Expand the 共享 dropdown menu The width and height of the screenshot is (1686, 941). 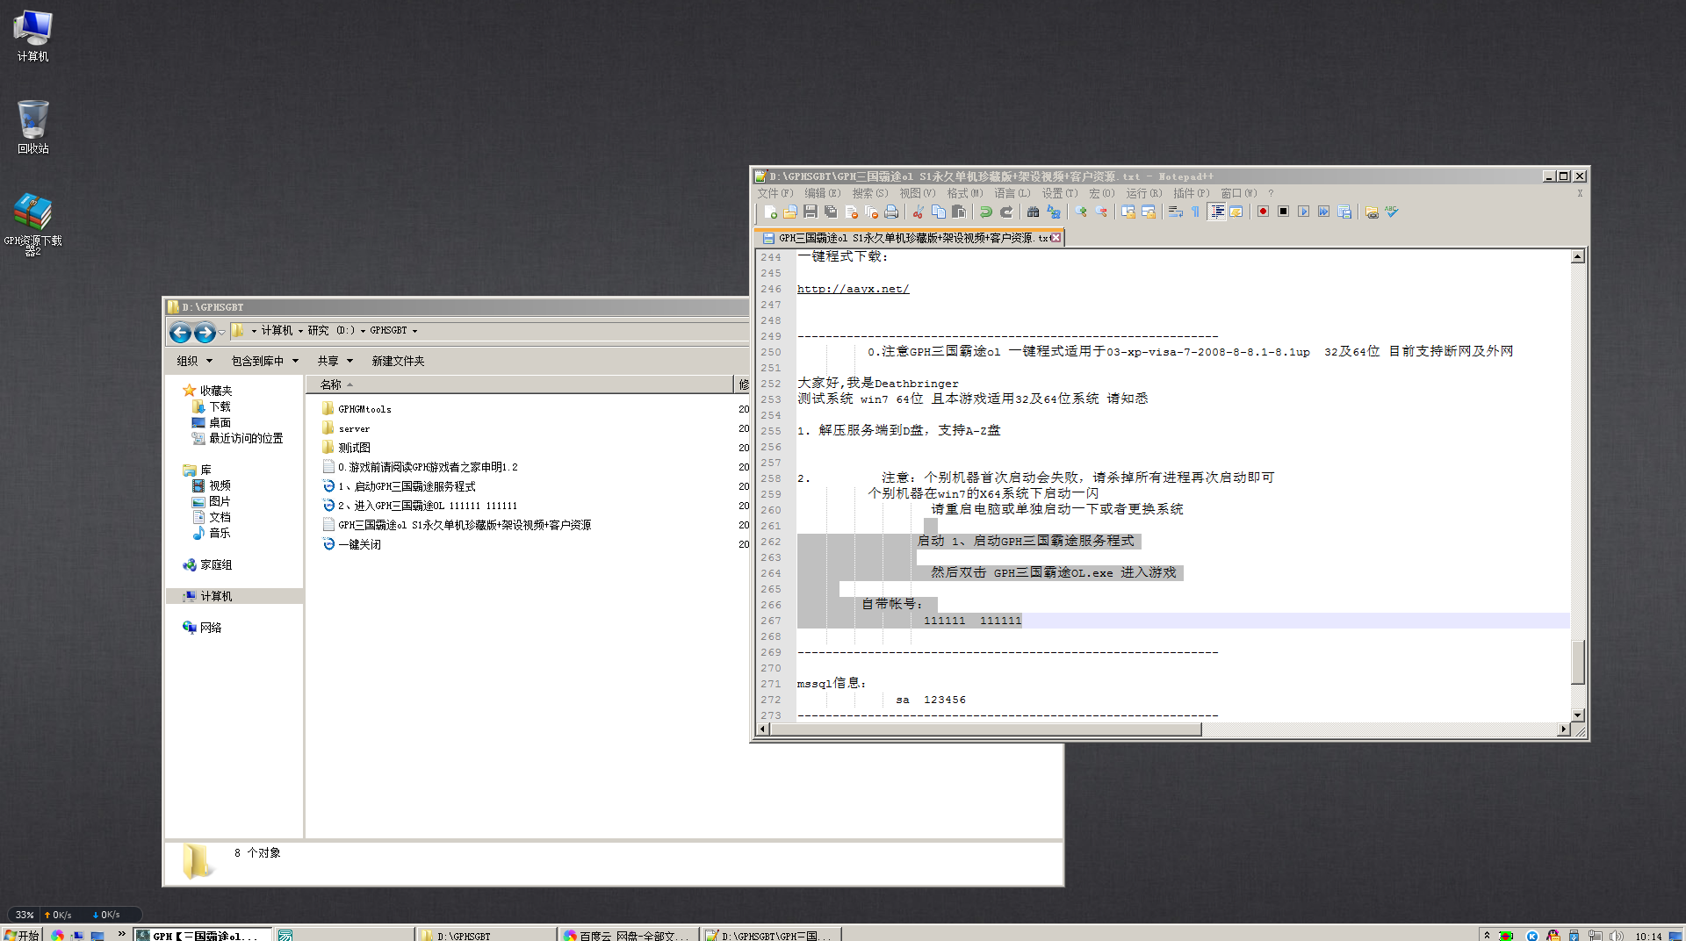(x=335, y=361)
